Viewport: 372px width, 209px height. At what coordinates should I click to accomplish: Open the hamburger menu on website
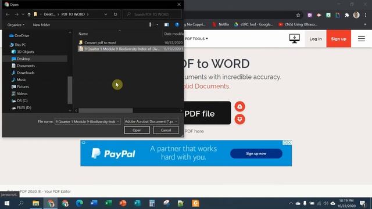pos(362,39)
